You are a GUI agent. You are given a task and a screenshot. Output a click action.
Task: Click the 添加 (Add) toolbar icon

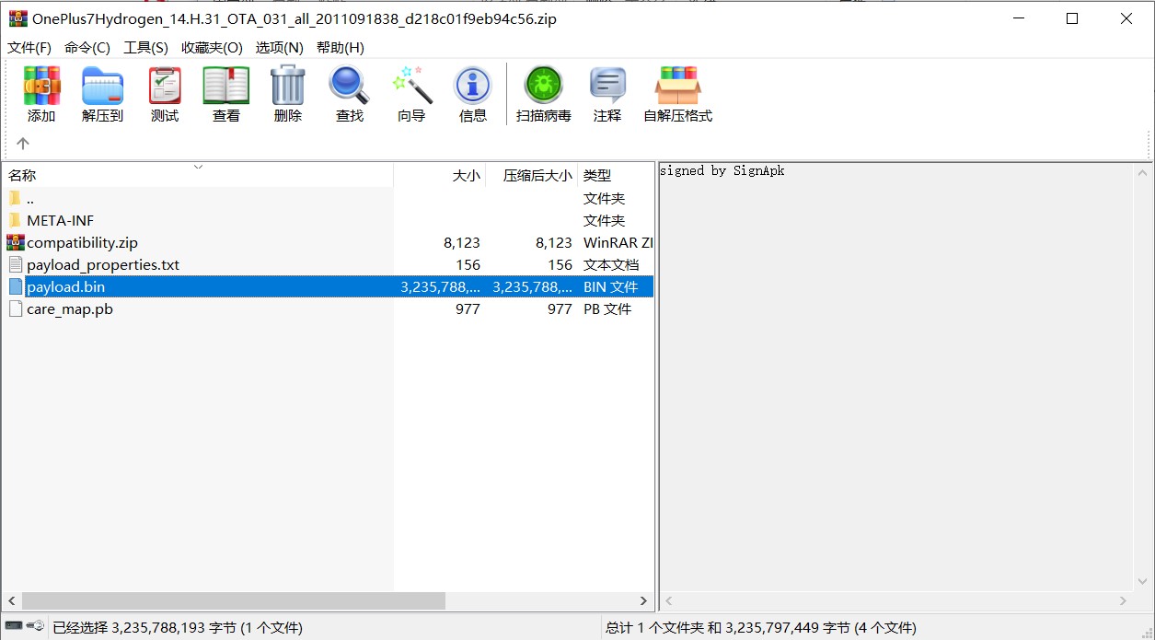pos(41,86)
